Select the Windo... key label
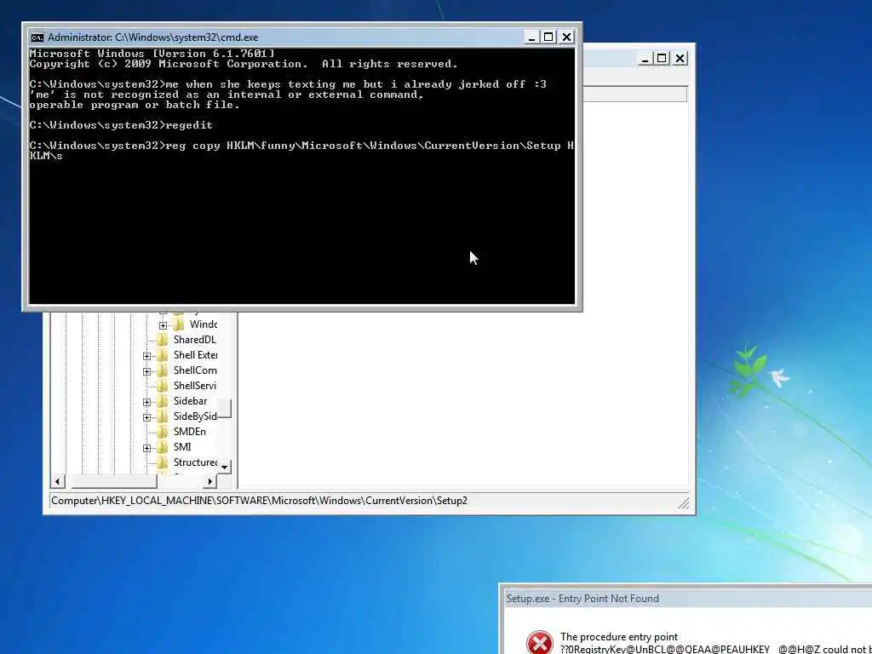This screenshot has width=872, height=654. tap(204, 324)
